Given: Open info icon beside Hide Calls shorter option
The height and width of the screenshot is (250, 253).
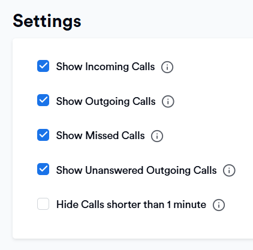Looking at the screenshot, I should [219, 205].
